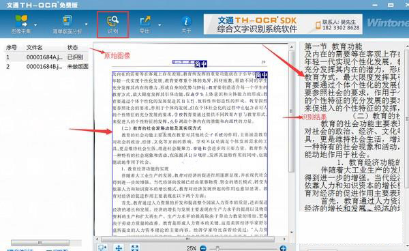The image size is (409, 251).
Task: Select file row 00001684B.j... in list
Action: [46, 67]
